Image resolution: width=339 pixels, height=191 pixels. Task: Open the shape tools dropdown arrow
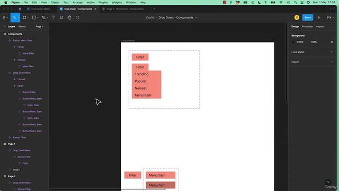38,18
